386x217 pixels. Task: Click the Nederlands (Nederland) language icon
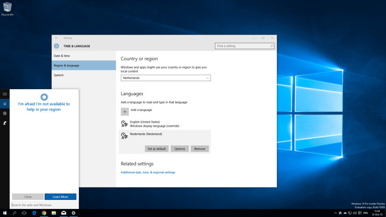pos(124,136)
